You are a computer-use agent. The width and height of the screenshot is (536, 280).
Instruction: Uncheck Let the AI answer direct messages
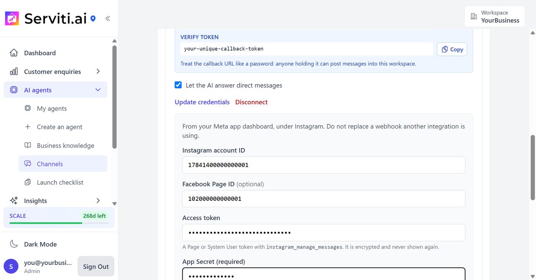[x=178, y=85]
